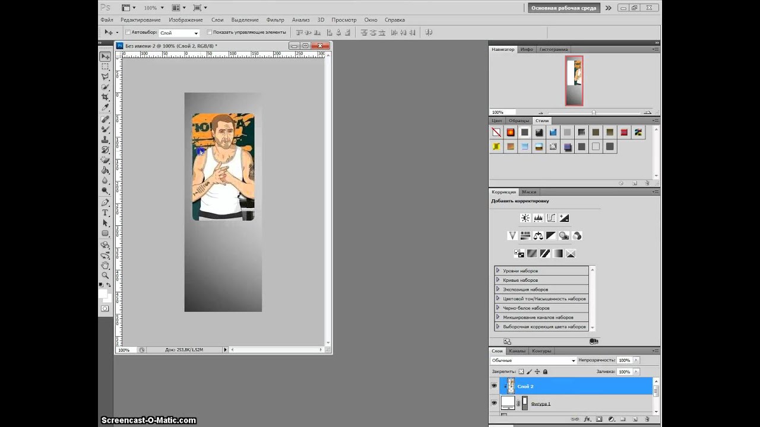
Task: Switch to the Каналы tab
Action: pyautogui.click(x=517, y=350)
